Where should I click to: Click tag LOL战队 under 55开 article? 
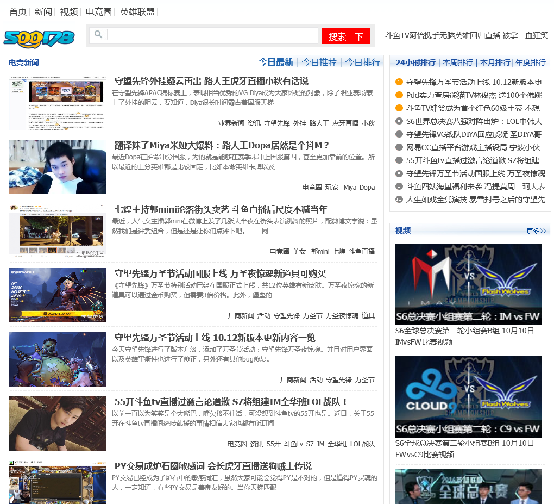coord(362,444)
